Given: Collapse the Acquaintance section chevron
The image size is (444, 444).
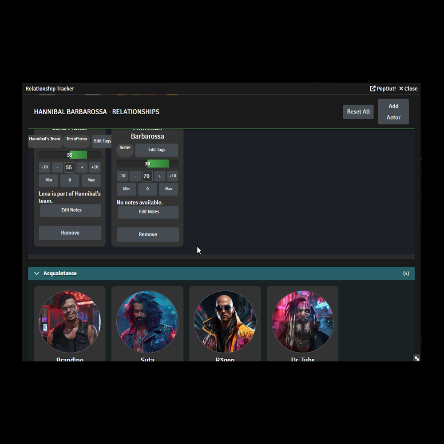Looking at the screenshot, I should point(36,273).
